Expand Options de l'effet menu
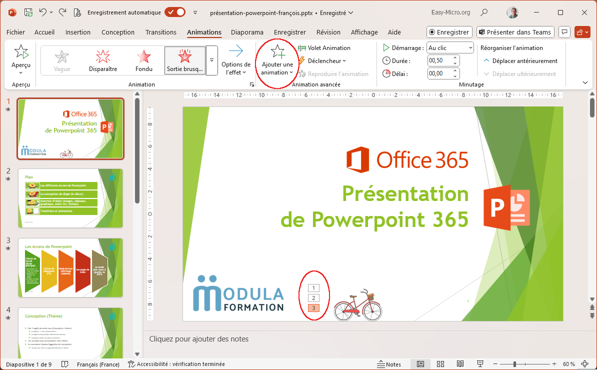 (236, 60)
